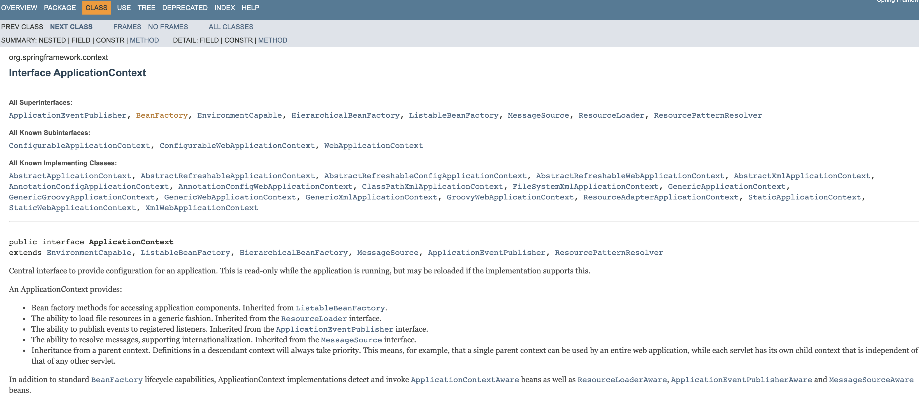Open the ConfigurableApplicationContext subinterface link
This screenshot has width=919, height=395.
click(79, 146)
